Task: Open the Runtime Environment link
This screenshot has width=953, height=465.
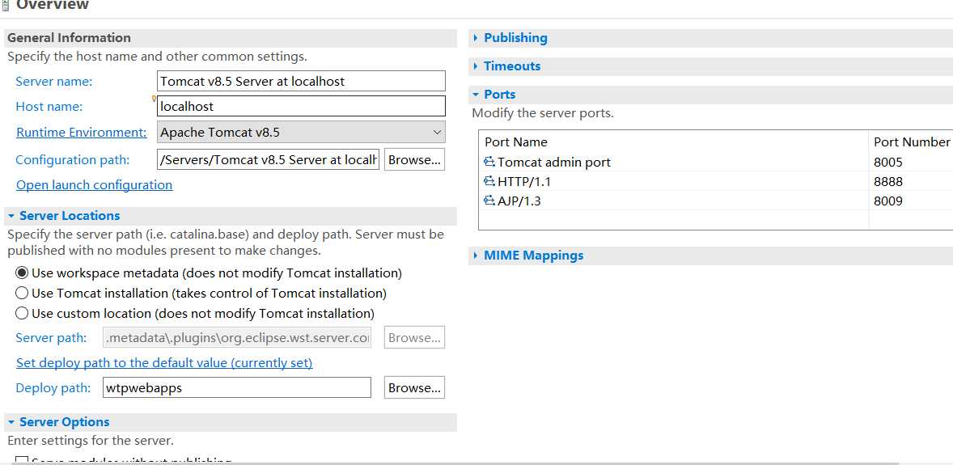Action: click(82, 132)
